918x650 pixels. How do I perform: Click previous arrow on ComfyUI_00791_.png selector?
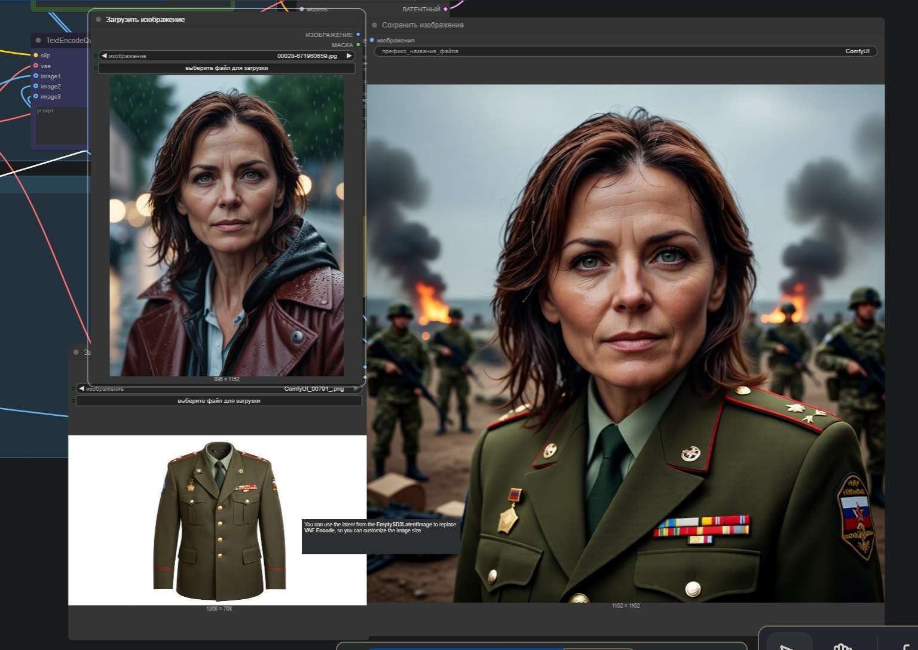[82, 388]
